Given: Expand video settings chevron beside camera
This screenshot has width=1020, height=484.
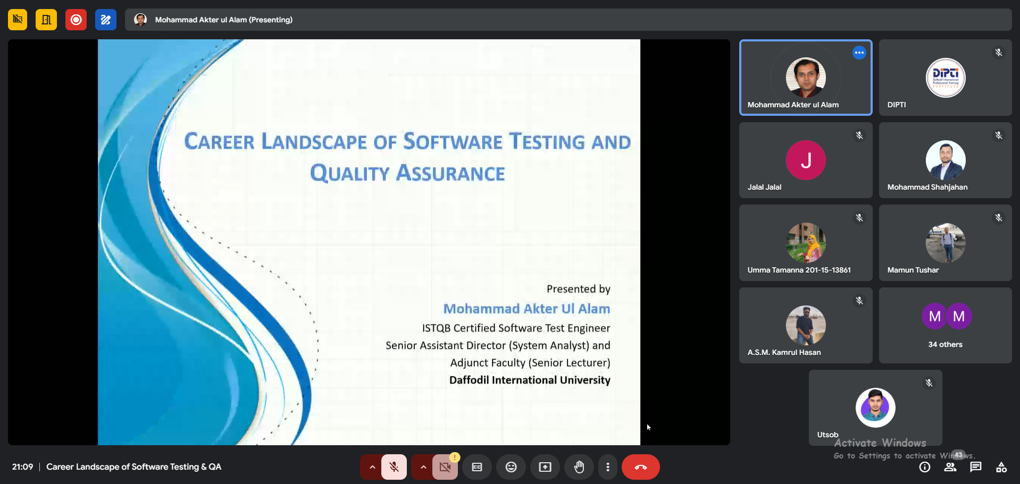Looking at the screenshot, I should point(423,467).
